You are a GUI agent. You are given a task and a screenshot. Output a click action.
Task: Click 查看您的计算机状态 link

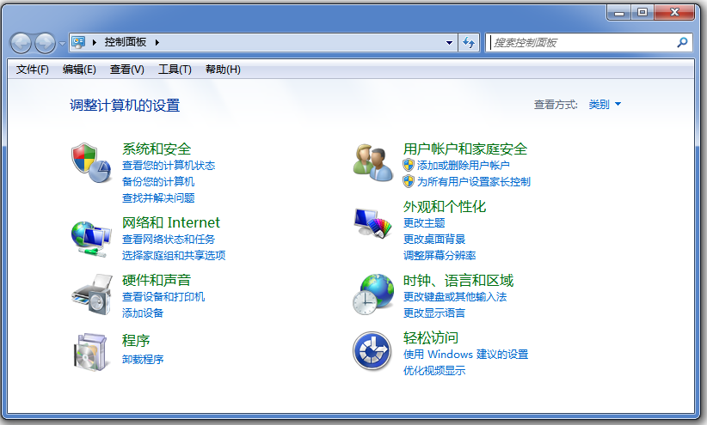(169, 165)
